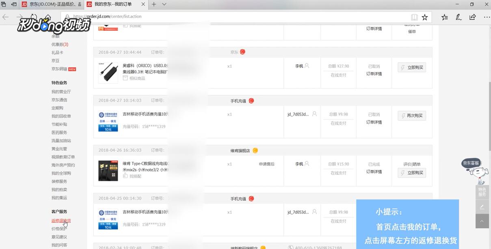
Task: Click the 维肯旗舰店 shop name
Action: point(240,150)
